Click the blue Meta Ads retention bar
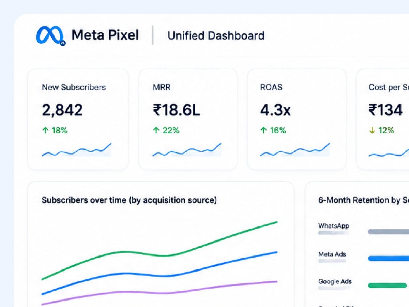 point(389,259)
